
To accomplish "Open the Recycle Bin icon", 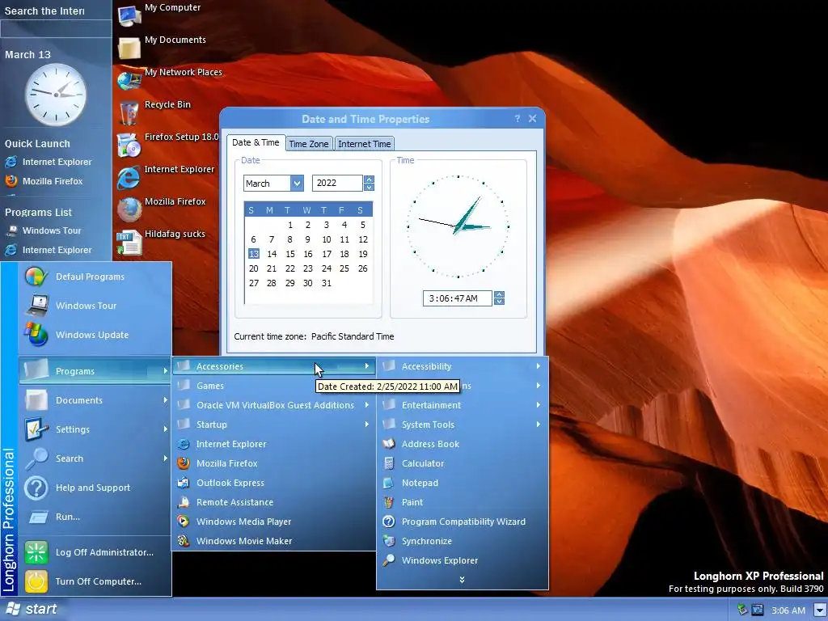I will [x=129, y=112].
